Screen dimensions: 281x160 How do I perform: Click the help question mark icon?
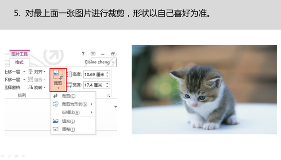click(83, 54)
